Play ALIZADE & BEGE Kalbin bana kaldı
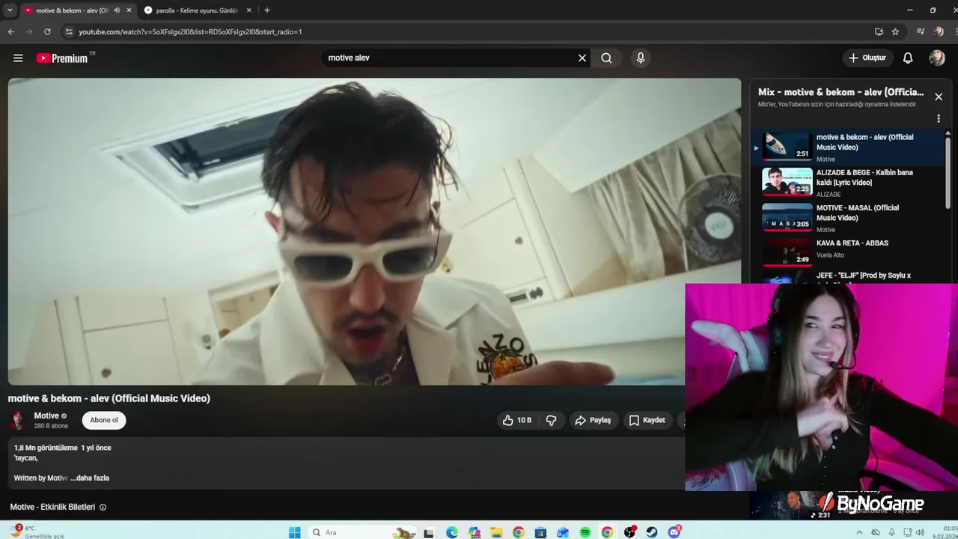The image size is (958, 539). coord(849,183)
